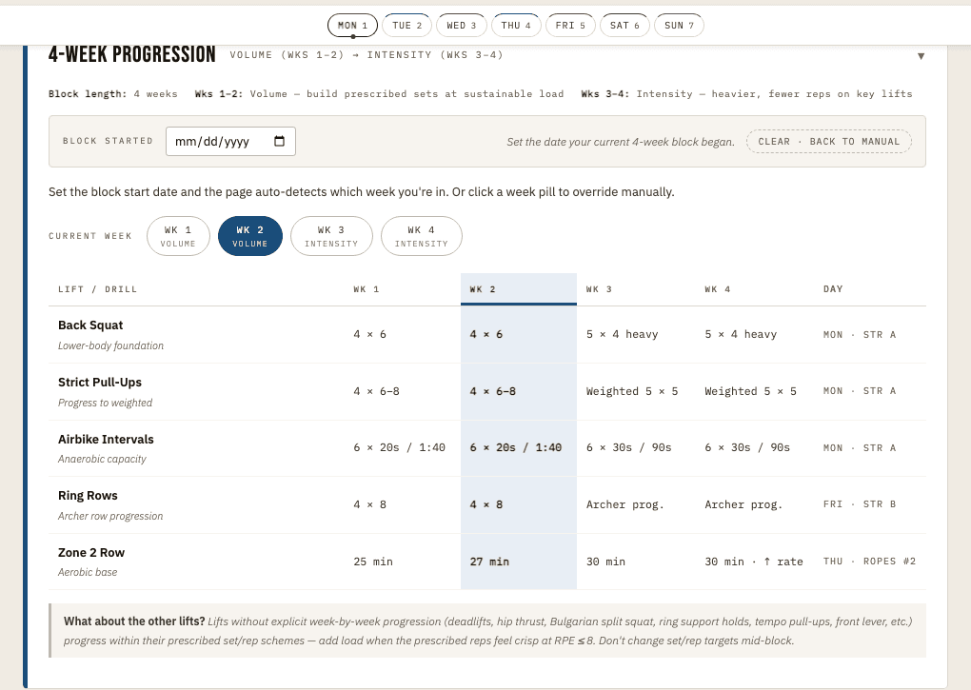This screenshot has width=971, height=690.
Task: Open the calendar picker in date field
Action: (x=279, y=141)
